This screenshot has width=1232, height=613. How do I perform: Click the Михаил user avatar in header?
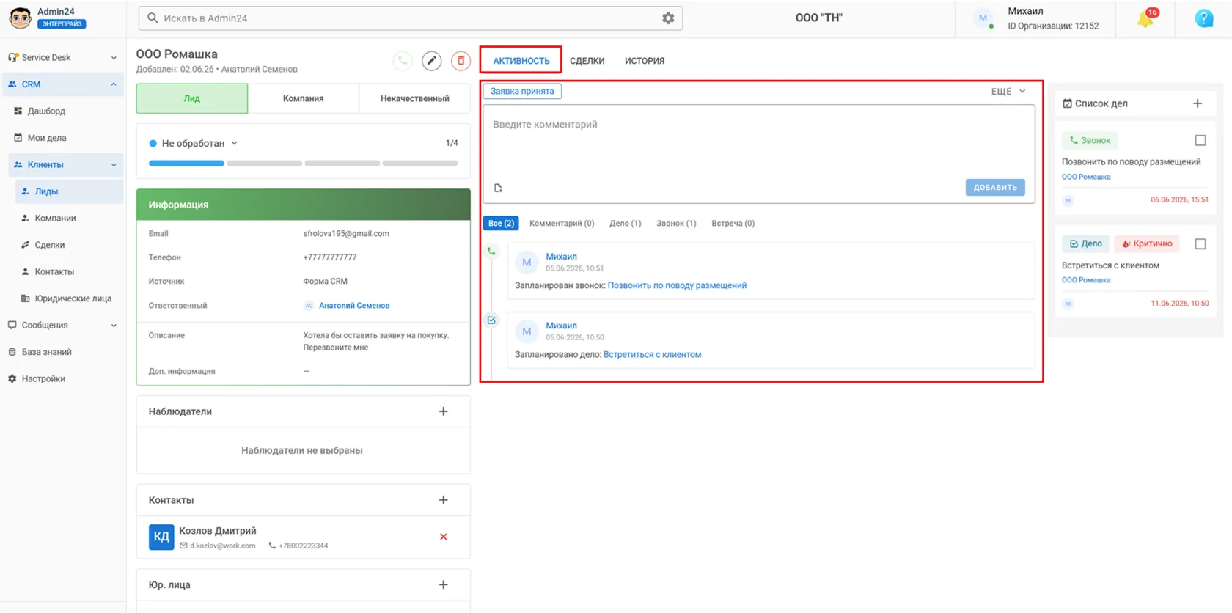(x=983, y=18)
